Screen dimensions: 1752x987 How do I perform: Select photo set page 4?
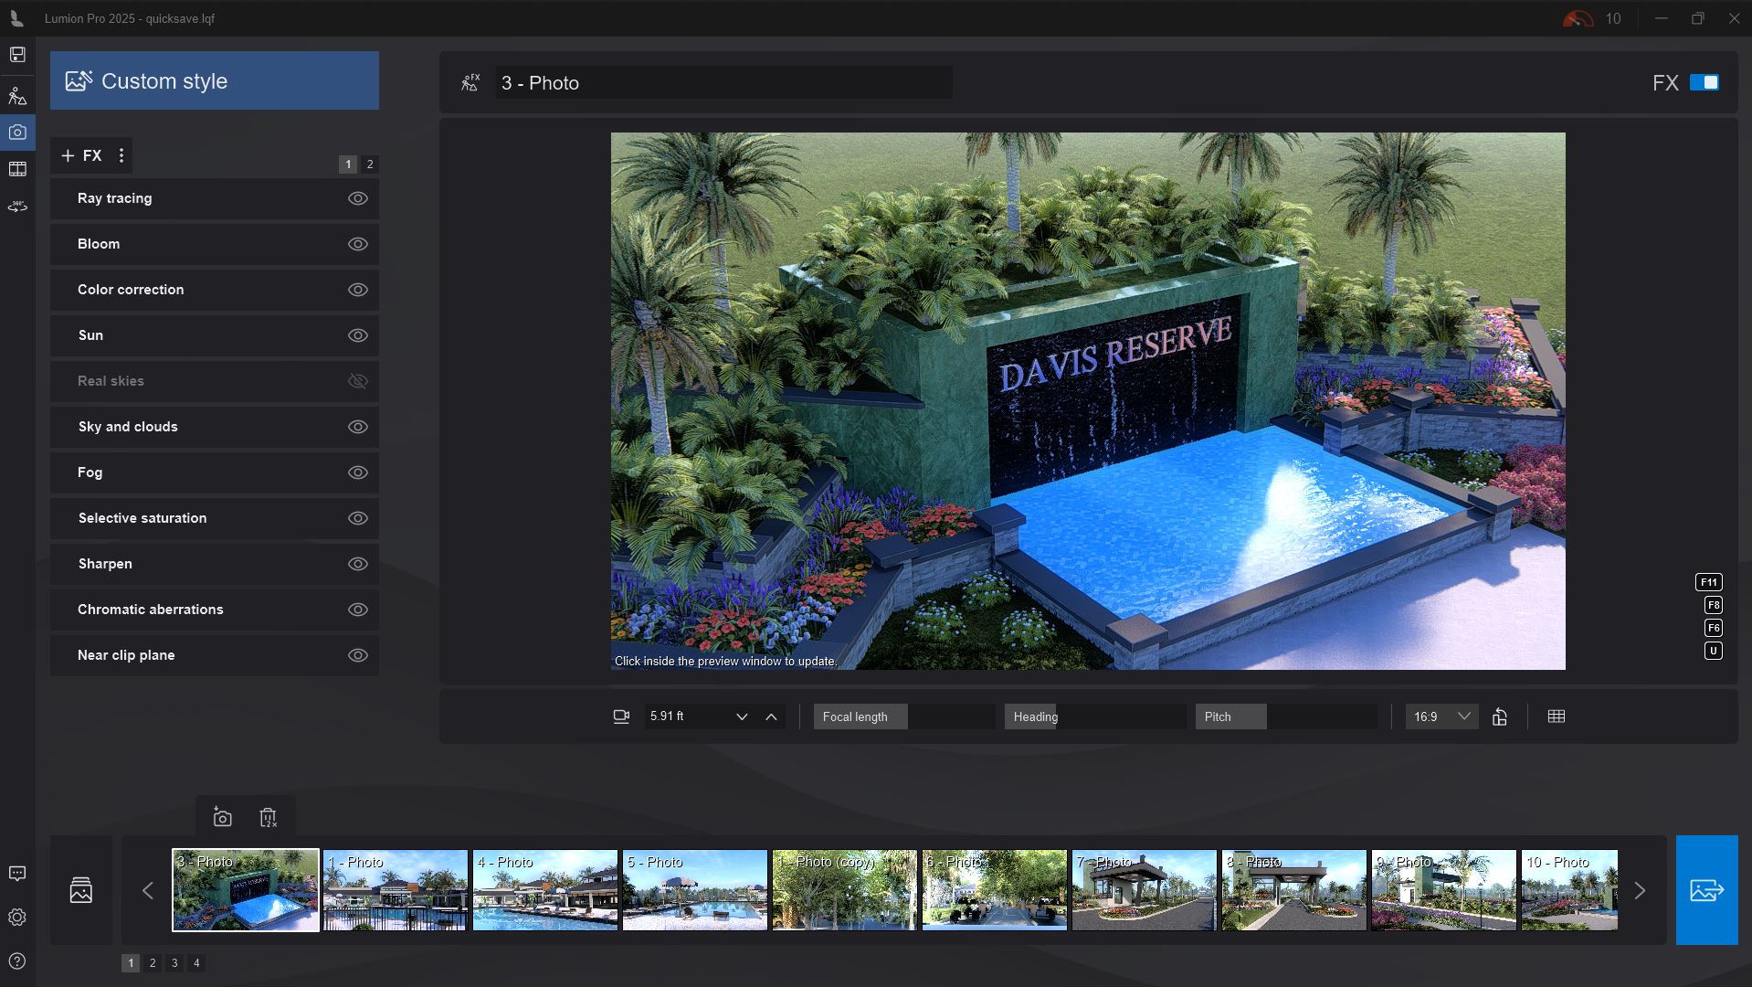tap(196, 962)
